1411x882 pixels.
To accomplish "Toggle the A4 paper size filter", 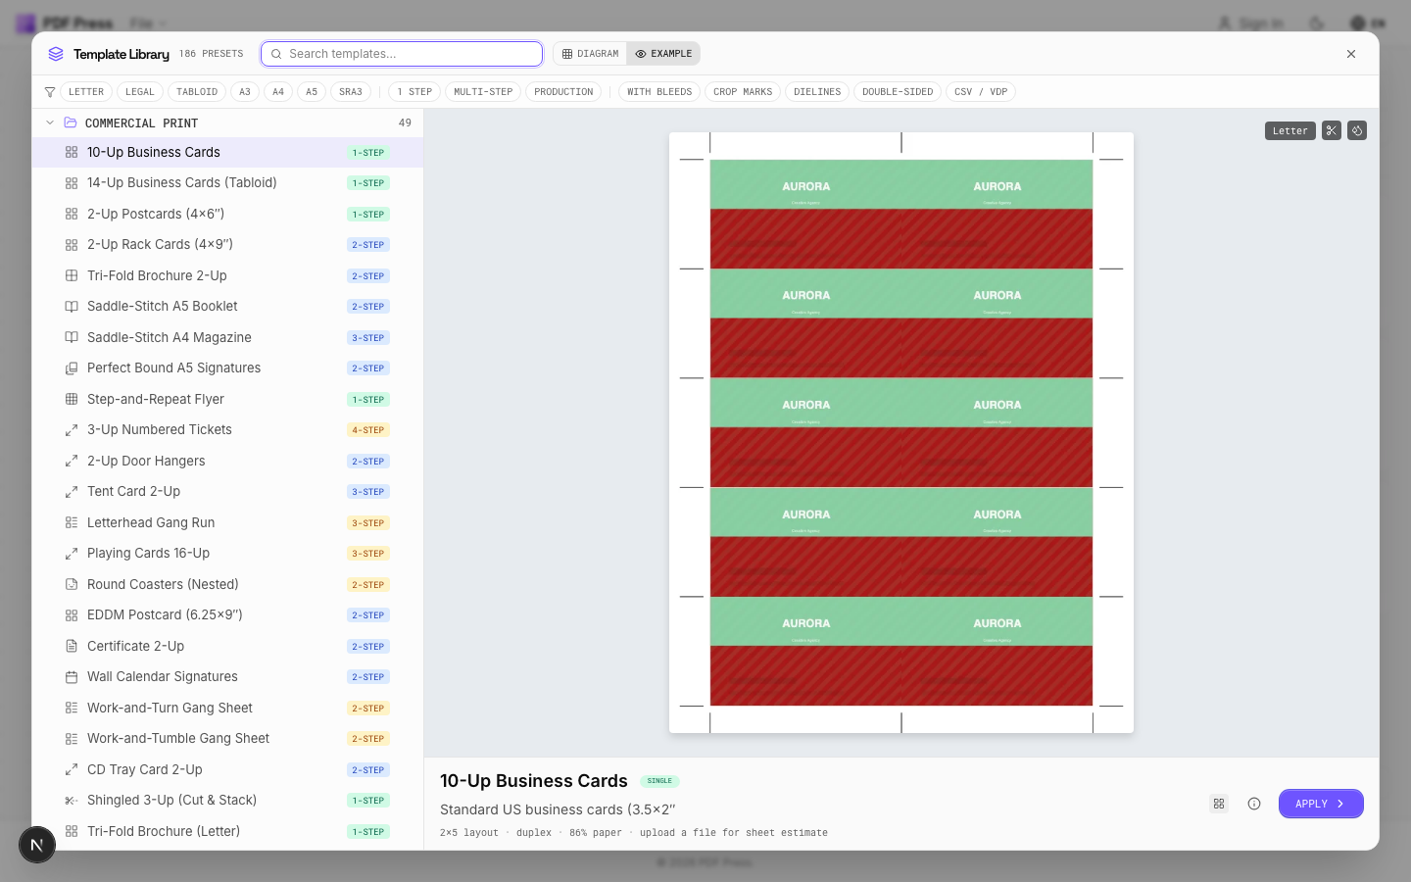I will pyautogui.click(x=278, y=92).
